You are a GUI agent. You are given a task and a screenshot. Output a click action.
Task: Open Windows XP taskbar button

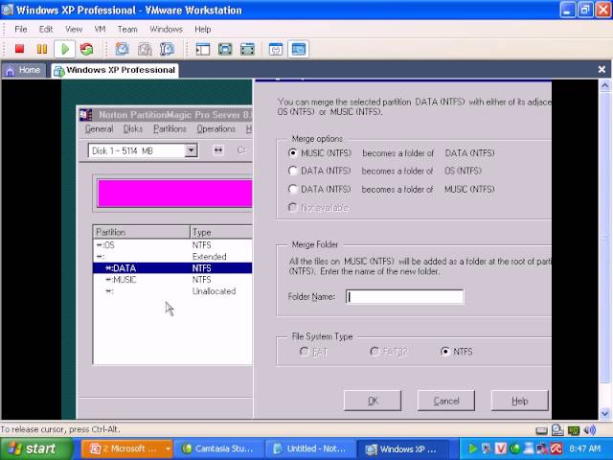tap(402, 448)
